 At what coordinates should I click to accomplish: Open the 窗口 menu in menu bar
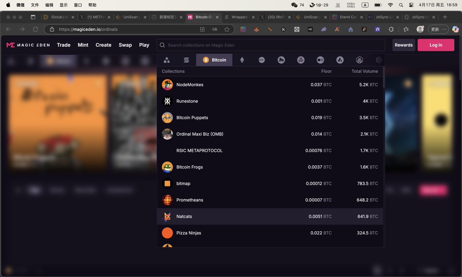click(78, 5)
